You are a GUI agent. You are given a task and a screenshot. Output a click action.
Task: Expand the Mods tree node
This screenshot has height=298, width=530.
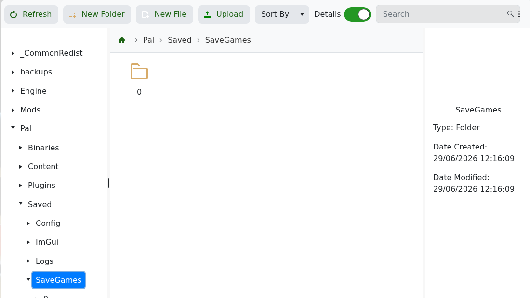(x=13, y=110)
